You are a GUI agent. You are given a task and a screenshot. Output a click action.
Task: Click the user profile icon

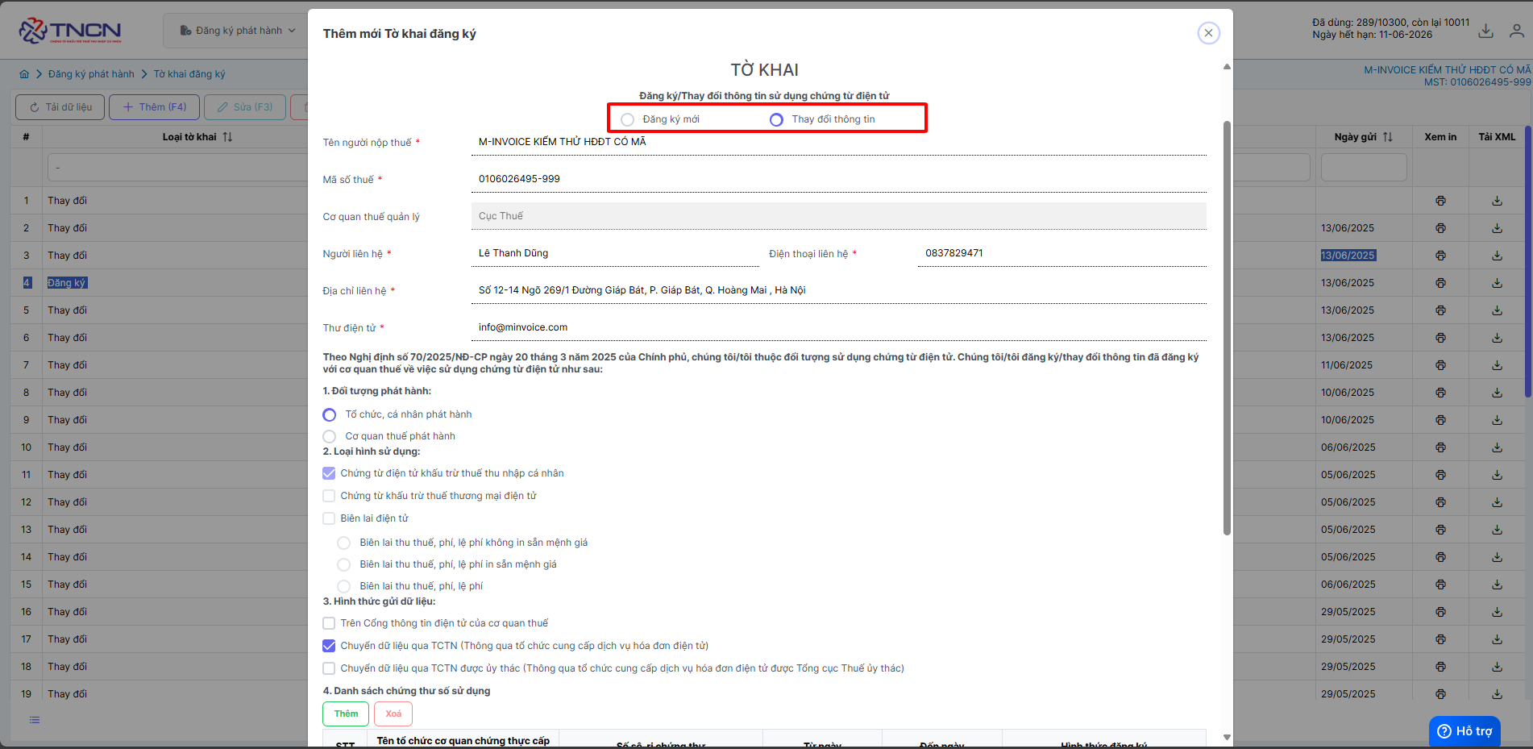pos(1517,31)
